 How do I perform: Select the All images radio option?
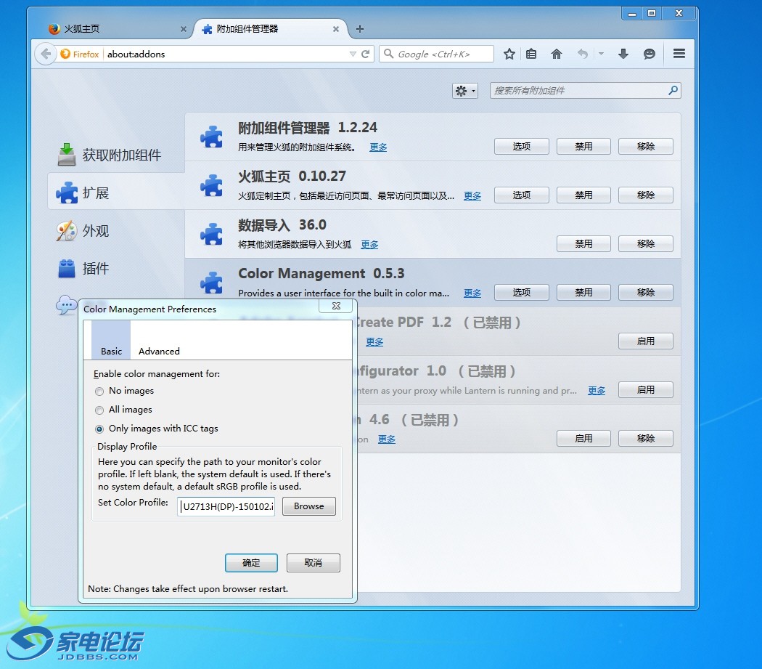pos(99,410)
